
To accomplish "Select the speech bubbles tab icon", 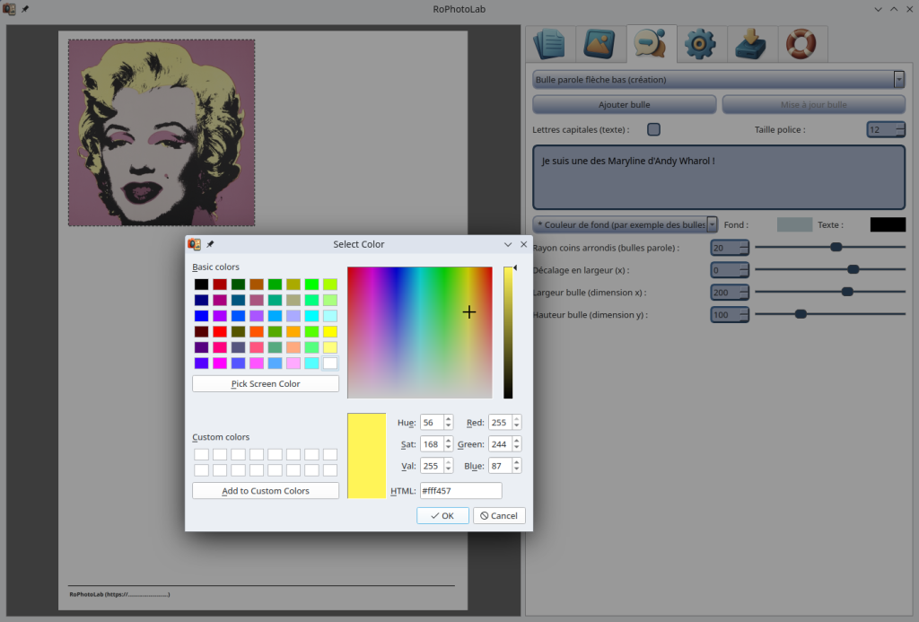I will [x=649, y=43].
